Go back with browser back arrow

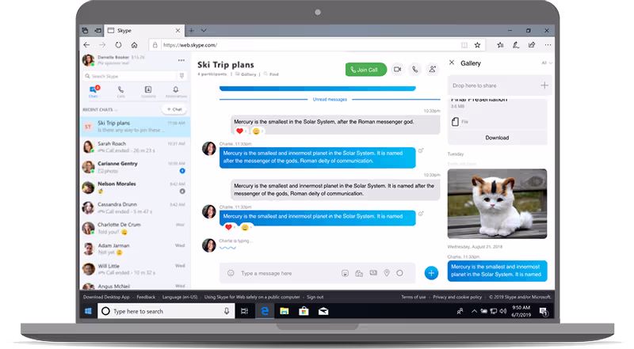(86, 45)
